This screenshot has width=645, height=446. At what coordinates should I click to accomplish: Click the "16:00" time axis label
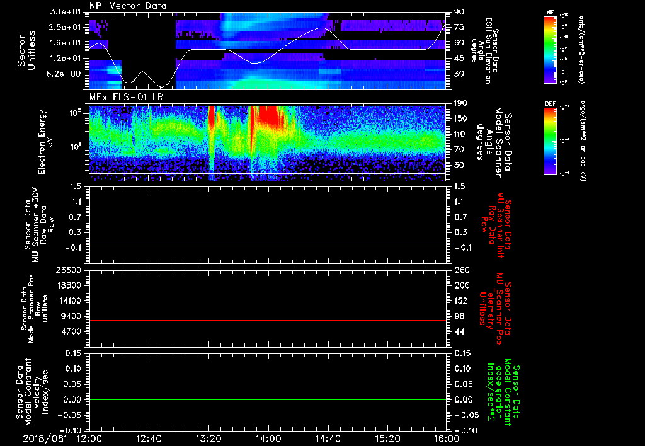[447, 438]
